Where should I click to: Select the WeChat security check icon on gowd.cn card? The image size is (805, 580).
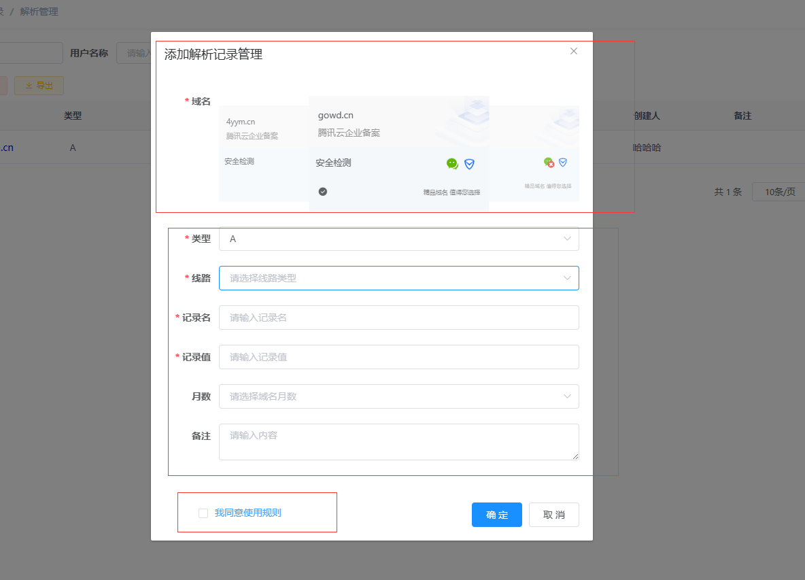point(452,163)
